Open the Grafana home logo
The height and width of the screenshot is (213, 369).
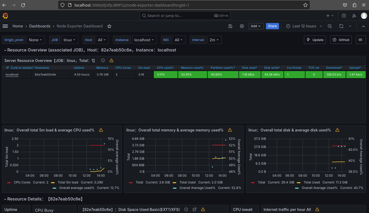pos(5,16)
